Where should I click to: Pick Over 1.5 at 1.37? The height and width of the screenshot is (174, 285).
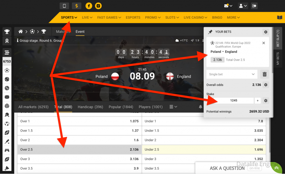[x=79, y=130]
